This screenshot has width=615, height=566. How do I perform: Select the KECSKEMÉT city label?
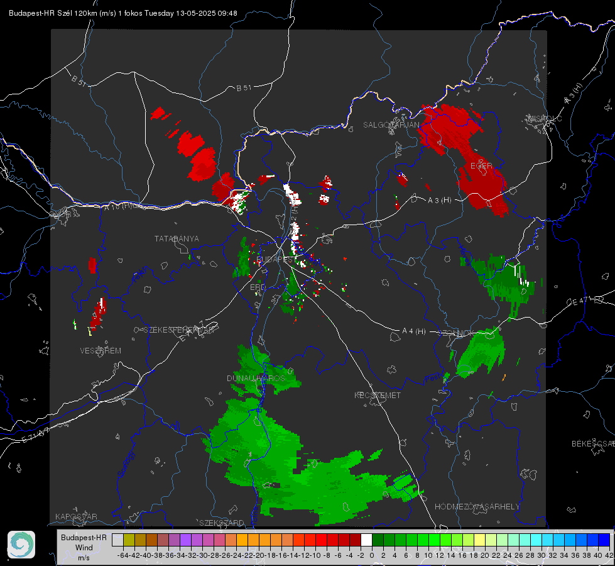(378, 395)
